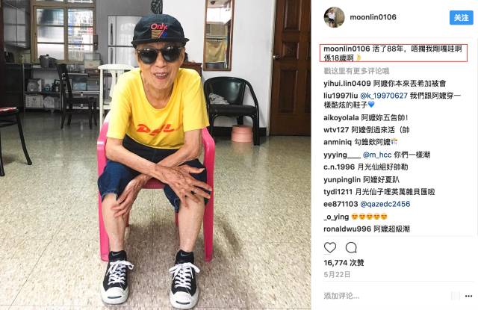Click the main post photo
The image size is (478, 310).
pos(155,155)
